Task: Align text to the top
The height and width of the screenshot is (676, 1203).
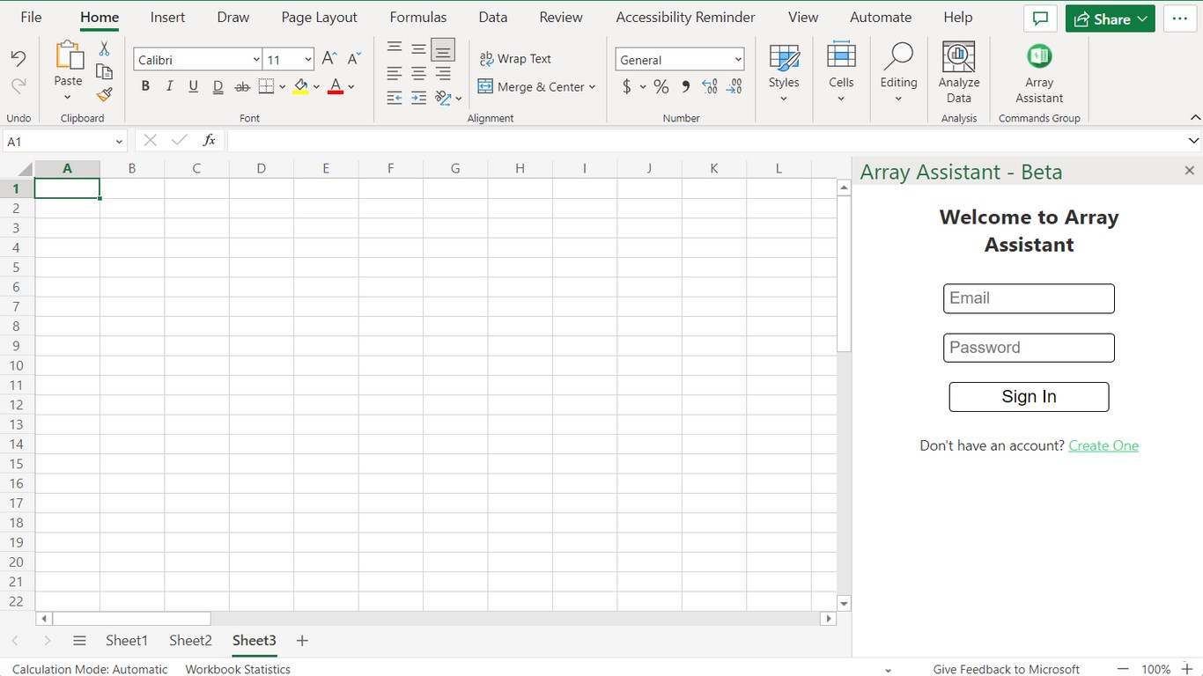Action: tap(395, 48)
